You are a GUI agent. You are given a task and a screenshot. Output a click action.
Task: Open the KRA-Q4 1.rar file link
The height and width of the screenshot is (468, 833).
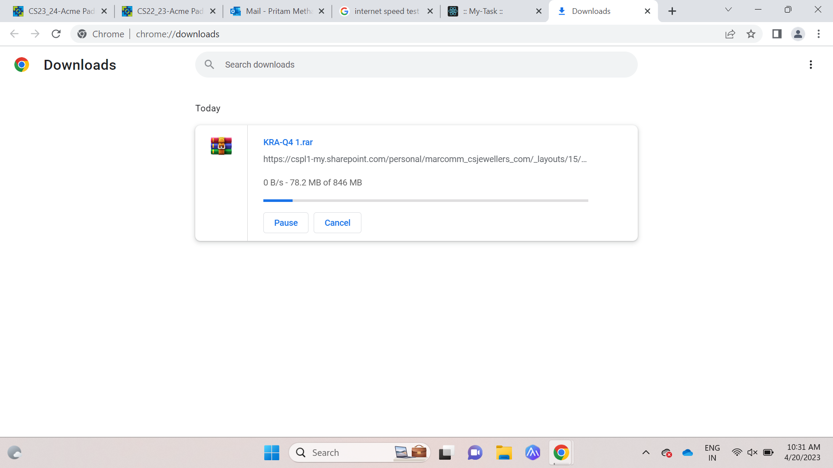(x=288, y=142)
